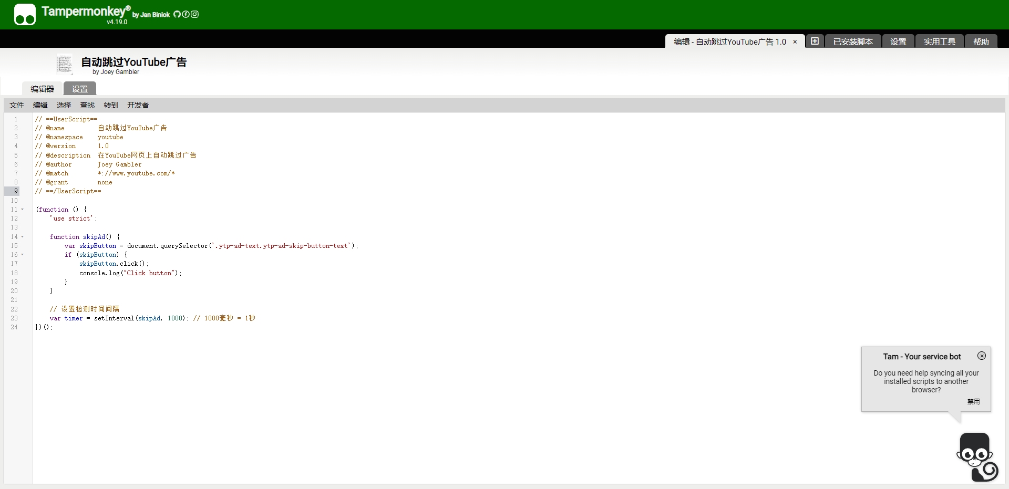The image size is (1009, 489).
Task: Click the Tam monkey mascot icon
Action: coord(976,456)
